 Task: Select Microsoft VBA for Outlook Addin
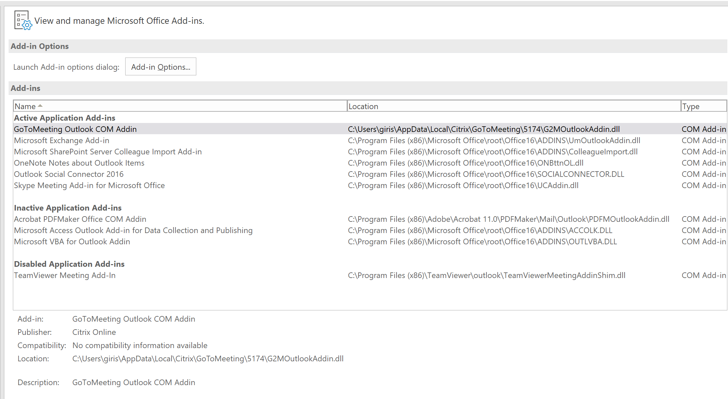(370, 241)
